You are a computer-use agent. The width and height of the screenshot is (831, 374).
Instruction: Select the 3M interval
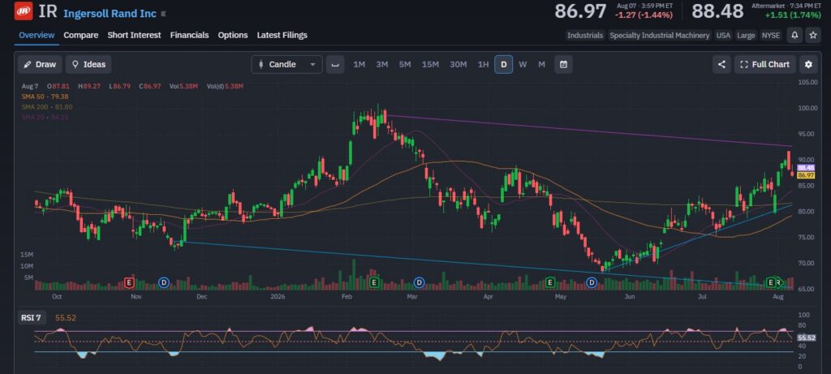pyautogui.click(x=381, y=64)
